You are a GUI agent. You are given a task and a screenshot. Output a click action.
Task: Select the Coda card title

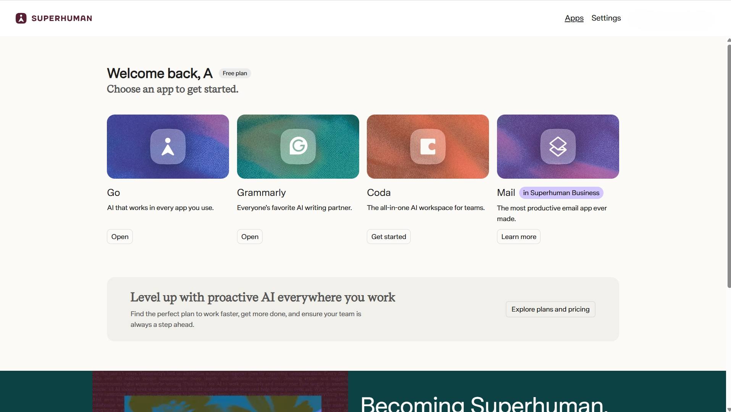point(379,192)
